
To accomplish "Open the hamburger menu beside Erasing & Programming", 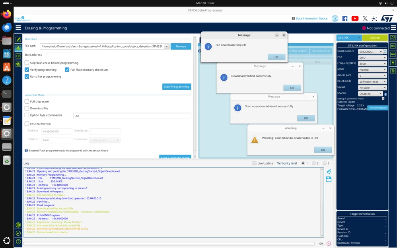I will coord(18,28).
